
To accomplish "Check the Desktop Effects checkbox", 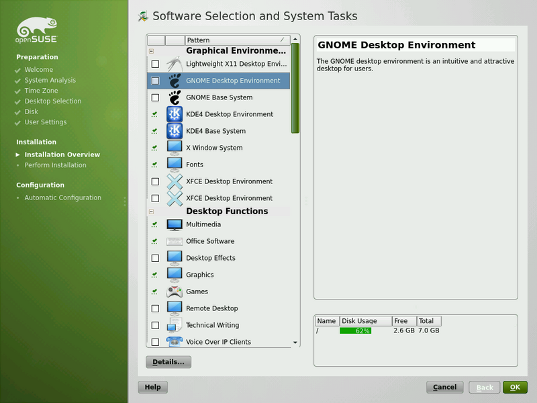I will tap(155, 258).
